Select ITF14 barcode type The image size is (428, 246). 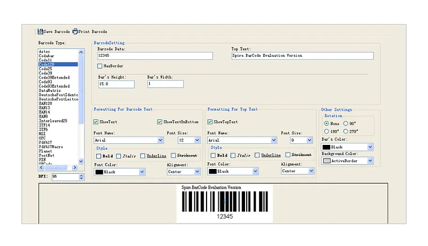click(x=58, y=125)
